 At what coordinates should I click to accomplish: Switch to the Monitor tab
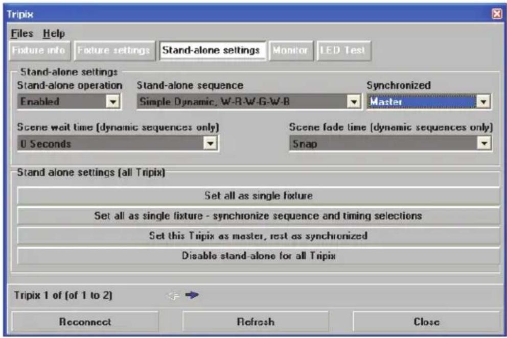(x=291, y=51)
